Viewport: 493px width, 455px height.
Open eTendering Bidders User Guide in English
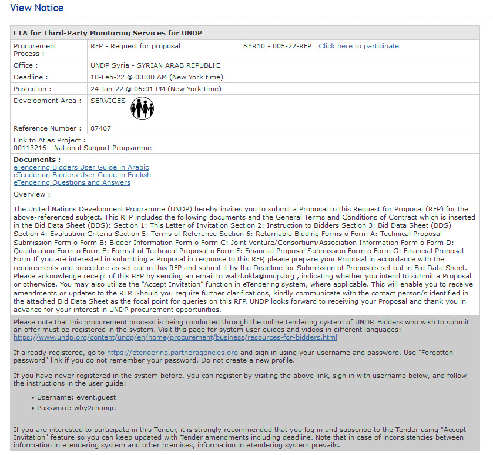tap(82, 175)
